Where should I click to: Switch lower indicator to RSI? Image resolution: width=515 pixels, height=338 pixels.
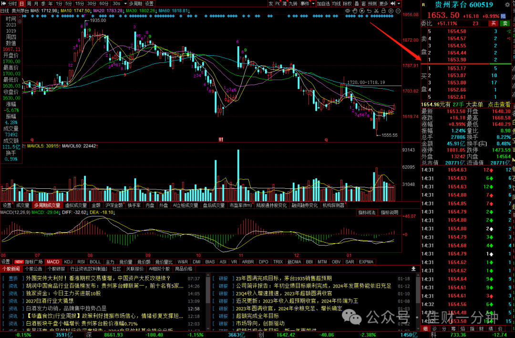[x=81, y=262]
